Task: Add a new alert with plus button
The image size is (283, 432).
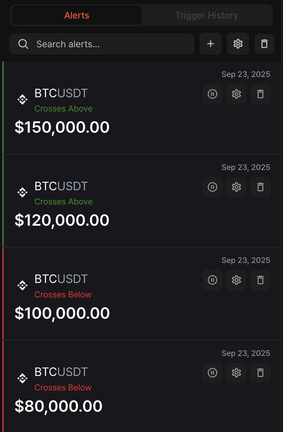Action: pyautogui.click(x=211, y=44)
